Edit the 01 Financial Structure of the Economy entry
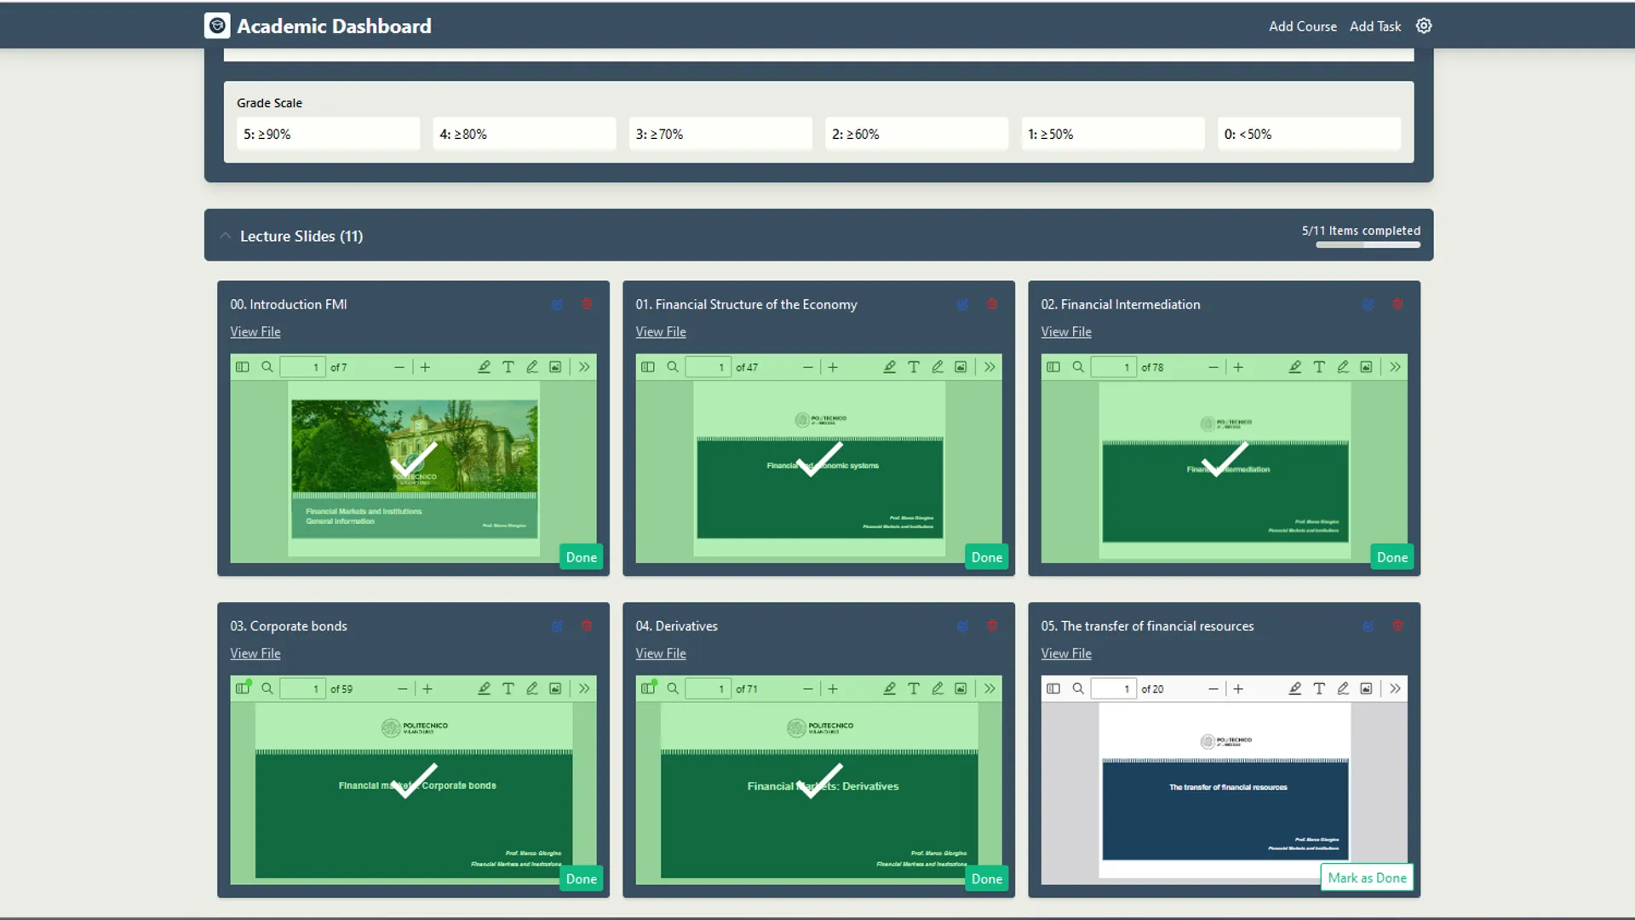 point(962,304)
